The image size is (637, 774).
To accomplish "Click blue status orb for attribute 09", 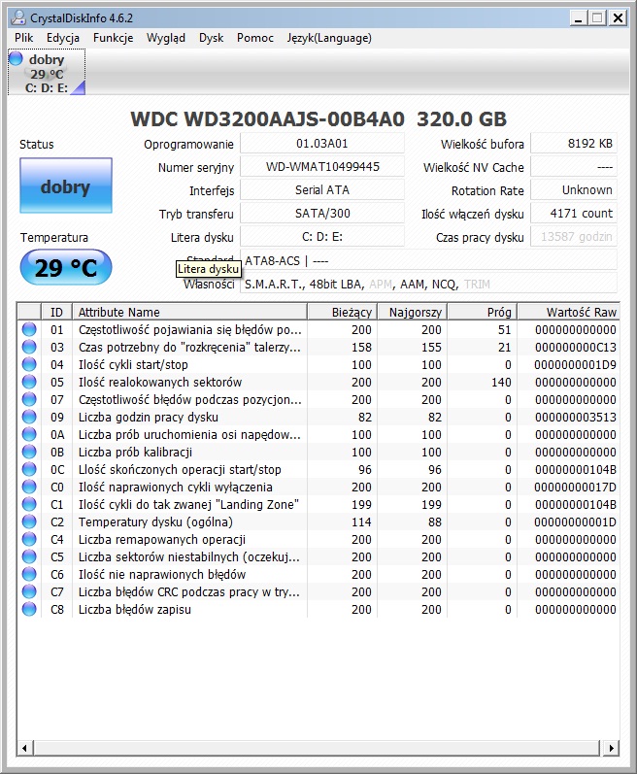I will (x=29, y=417).
